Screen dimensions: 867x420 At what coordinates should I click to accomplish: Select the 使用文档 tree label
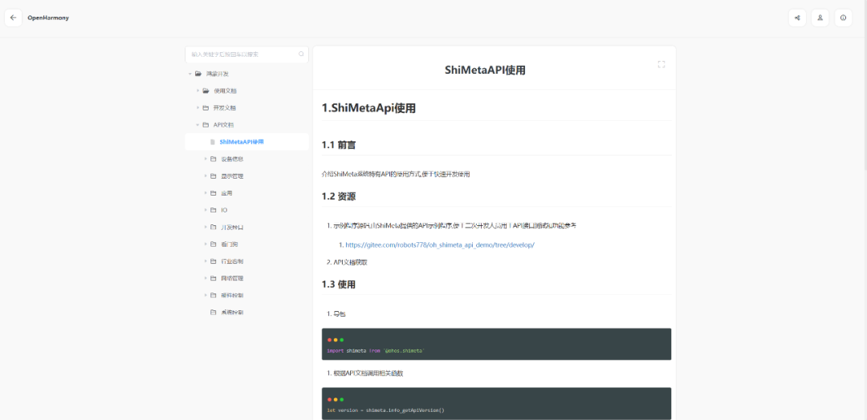(x=225, y=91)
